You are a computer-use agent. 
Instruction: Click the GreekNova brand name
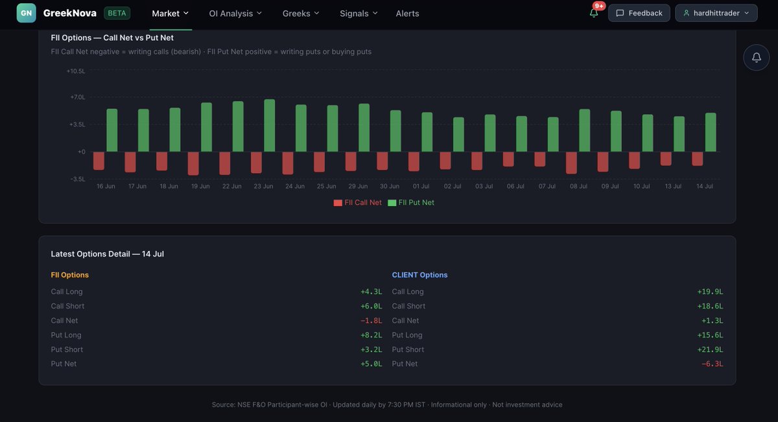(x=70, y=13)
